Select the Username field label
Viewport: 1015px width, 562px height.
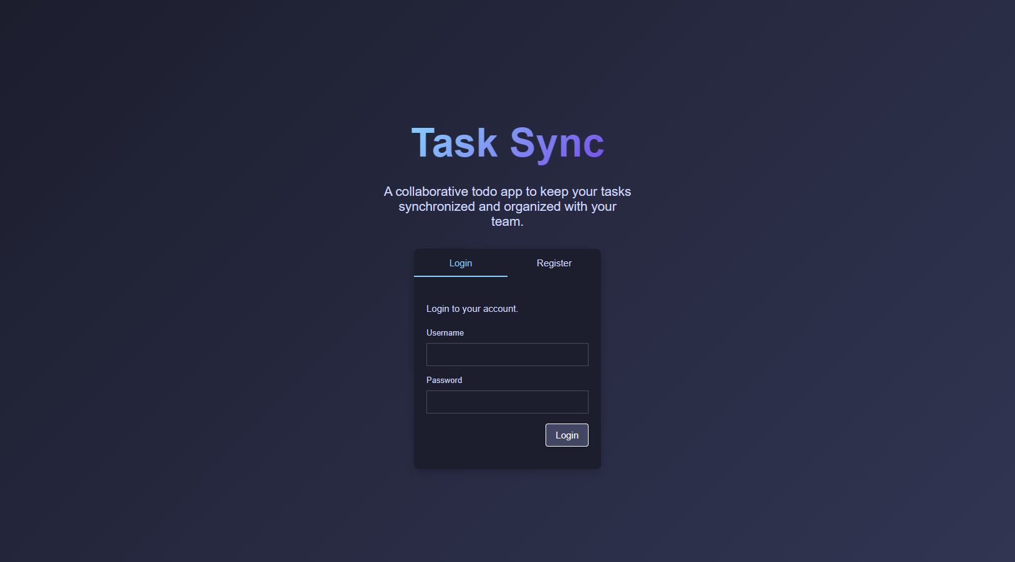point(445,332)
